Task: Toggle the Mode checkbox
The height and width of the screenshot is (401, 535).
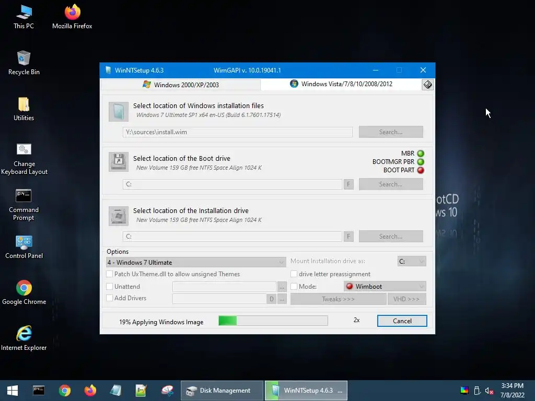Action: pos(294,286)
